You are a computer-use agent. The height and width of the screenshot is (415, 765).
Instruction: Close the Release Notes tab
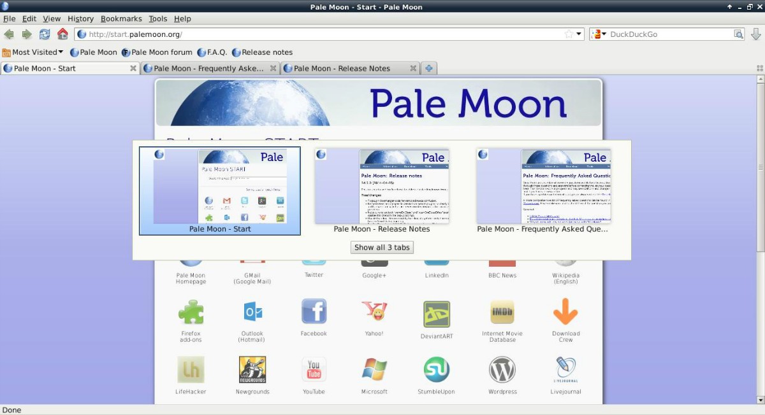tap(413, 68)
